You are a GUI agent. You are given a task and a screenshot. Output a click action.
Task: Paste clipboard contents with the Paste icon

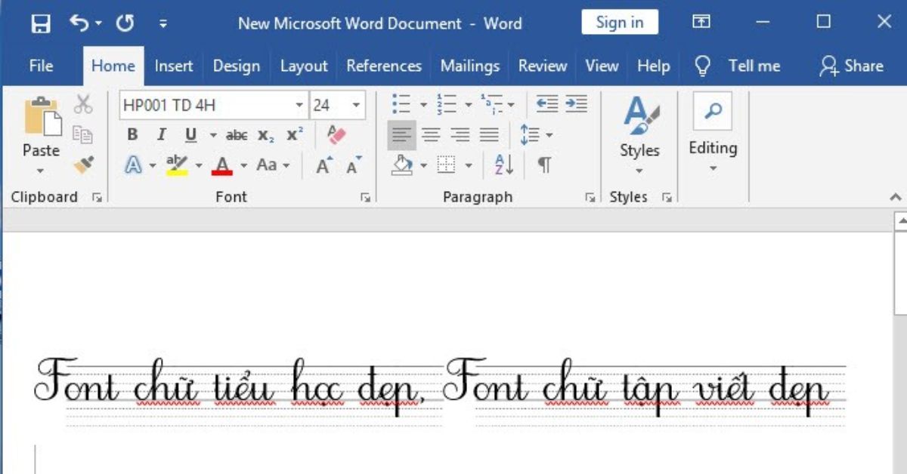pos(41,116)
